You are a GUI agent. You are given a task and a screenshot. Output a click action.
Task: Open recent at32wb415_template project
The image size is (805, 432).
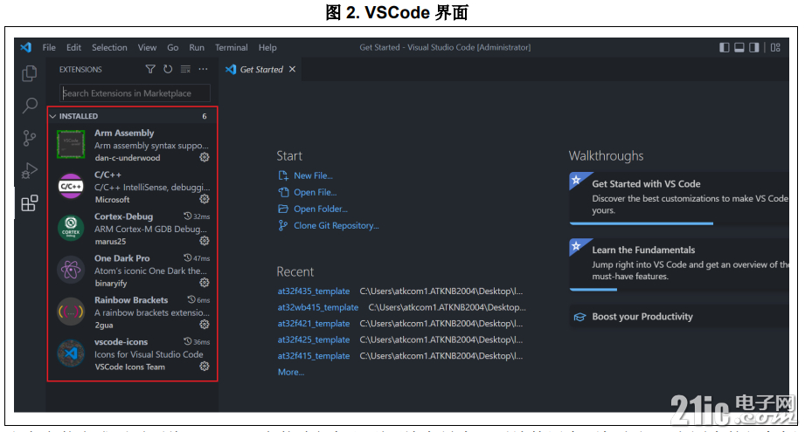318,307
